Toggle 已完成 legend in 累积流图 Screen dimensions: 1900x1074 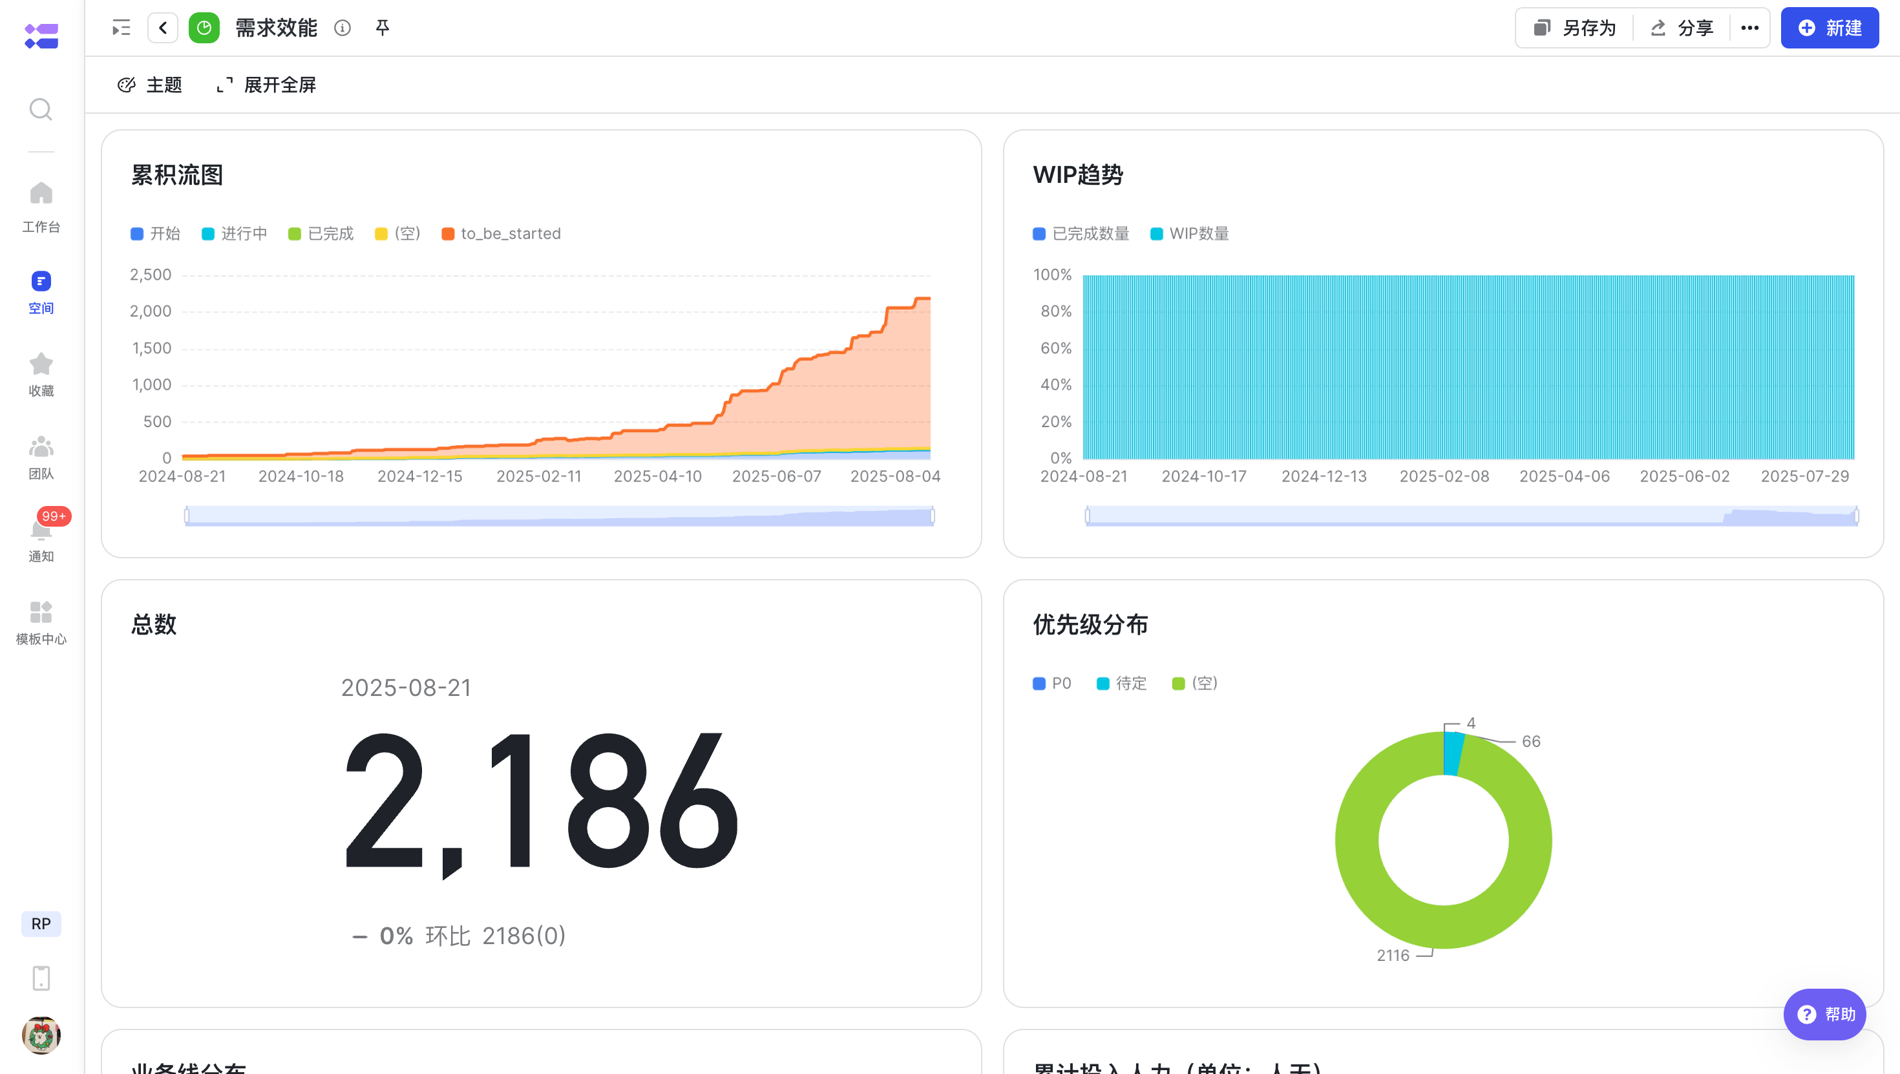pyautogui.click(x=321, y=234)
